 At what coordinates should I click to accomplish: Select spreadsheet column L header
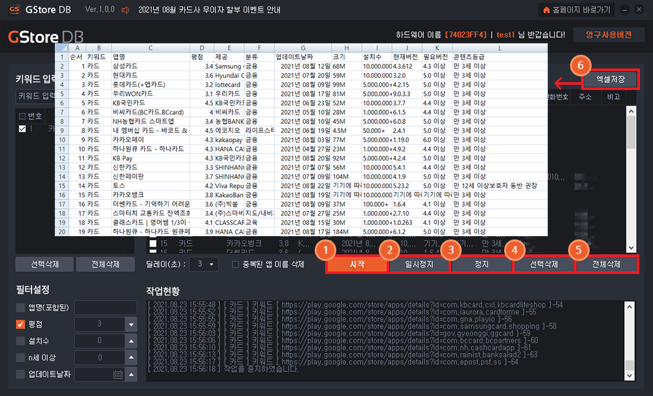[500, 48]
